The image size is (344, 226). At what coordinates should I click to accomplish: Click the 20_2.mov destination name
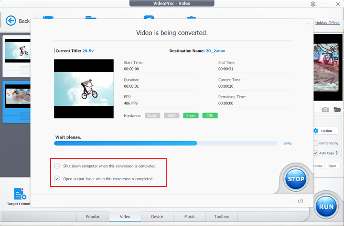pos(215,51)
